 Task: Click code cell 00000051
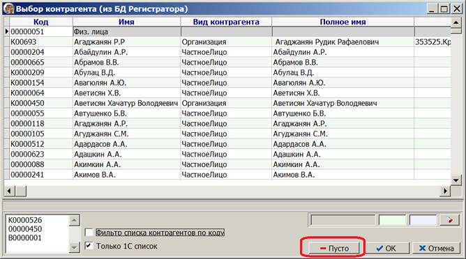pos(41,32)
